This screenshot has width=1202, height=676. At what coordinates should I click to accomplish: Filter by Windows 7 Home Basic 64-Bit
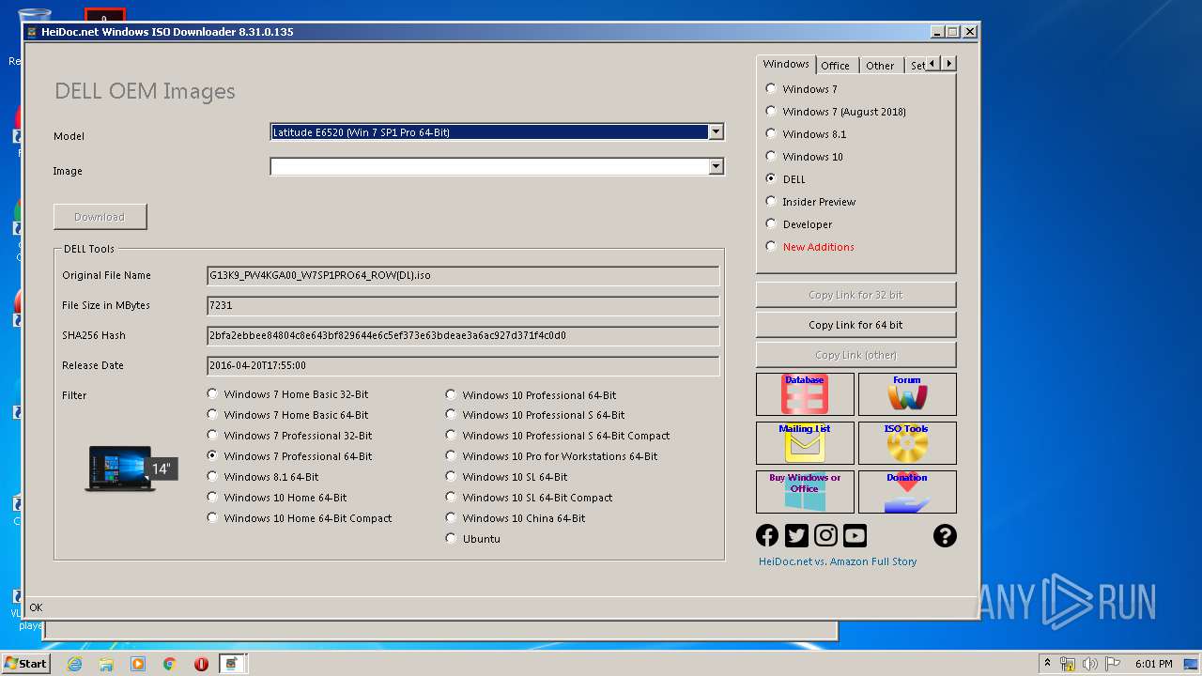click(288, 415)
